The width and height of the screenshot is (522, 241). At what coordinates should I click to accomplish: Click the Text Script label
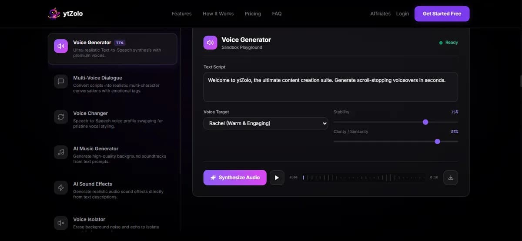[x=214, y=67]
